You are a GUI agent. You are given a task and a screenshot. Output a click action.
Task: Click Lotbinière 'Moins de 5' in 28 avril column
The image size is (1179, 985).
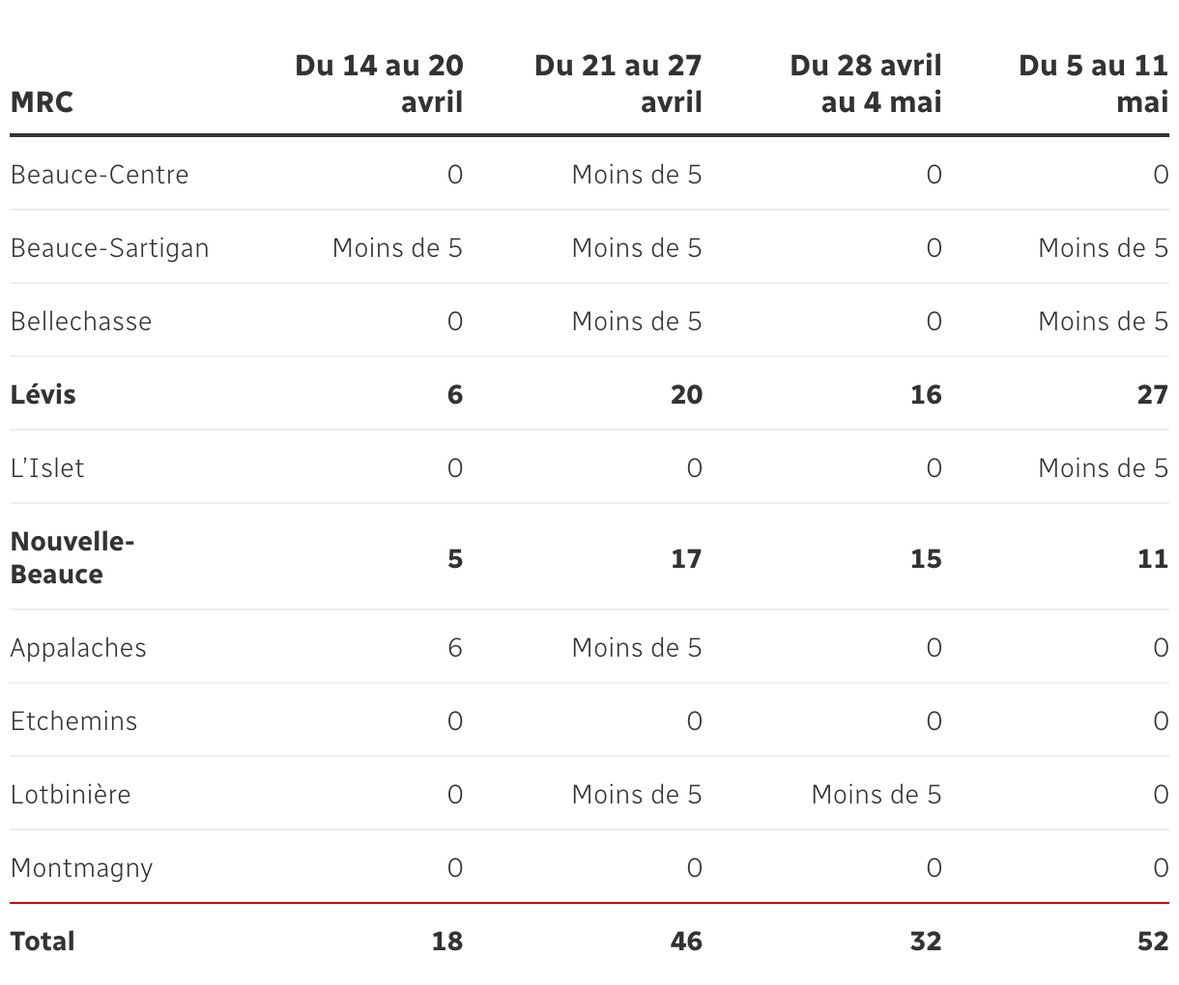[x=877, y=795]
